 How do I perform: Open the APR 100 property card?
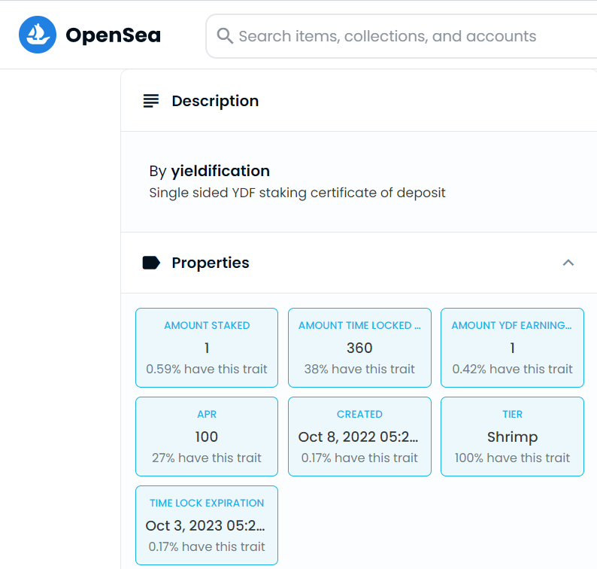[207, 437]
